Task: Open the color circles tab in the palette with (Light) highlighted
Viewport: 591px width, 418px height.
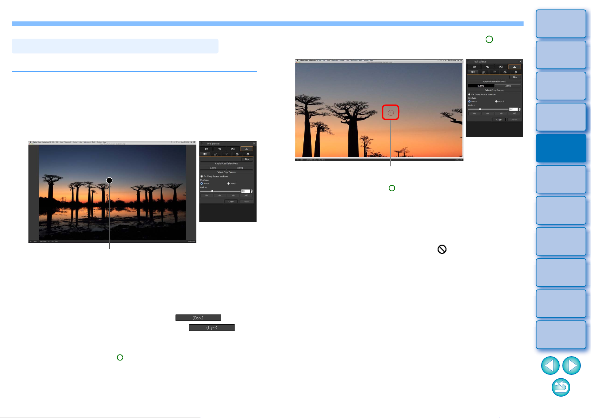Action: pyautogui.click(x=505, y=72)
